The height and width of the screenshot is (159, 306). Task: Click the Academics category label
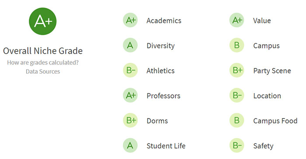(x=164, y=20)
